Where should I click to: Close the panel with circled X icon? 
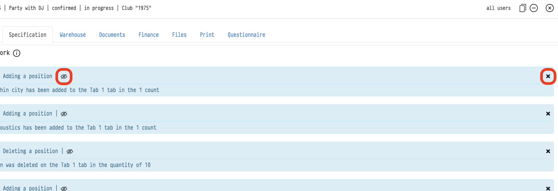[x=549, y=8]
